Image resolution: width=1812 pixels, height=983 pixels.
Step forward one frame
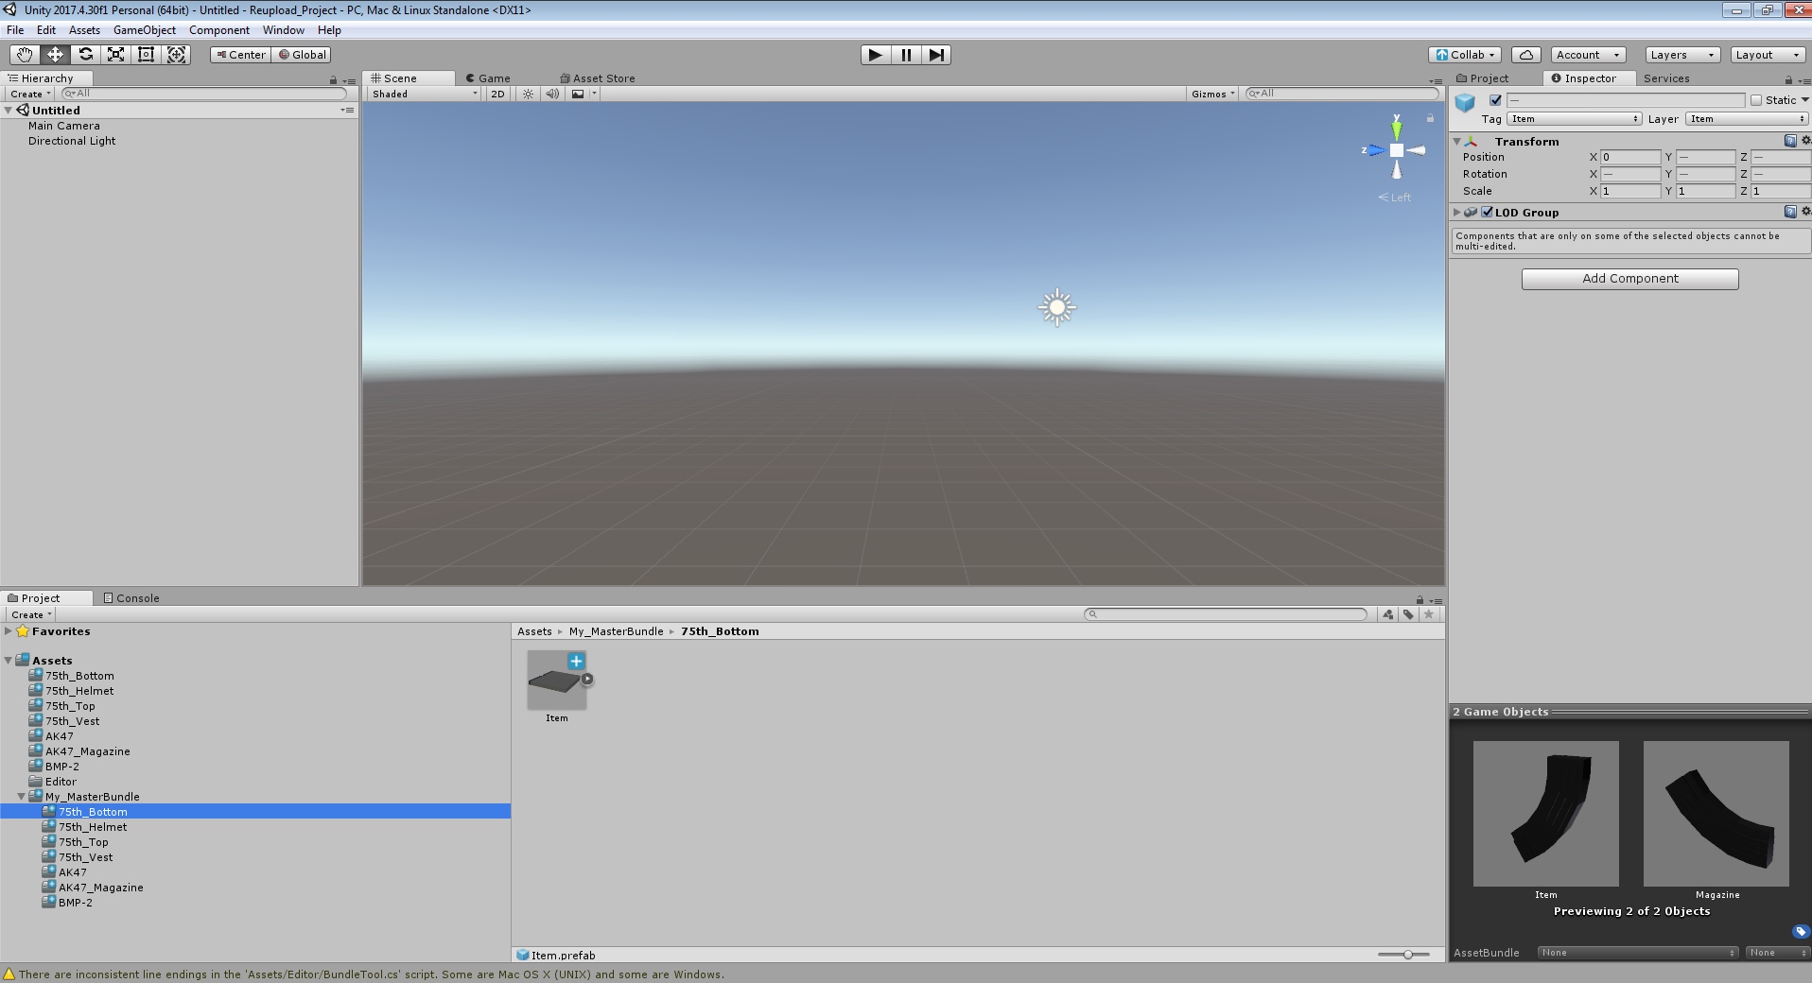936,55
